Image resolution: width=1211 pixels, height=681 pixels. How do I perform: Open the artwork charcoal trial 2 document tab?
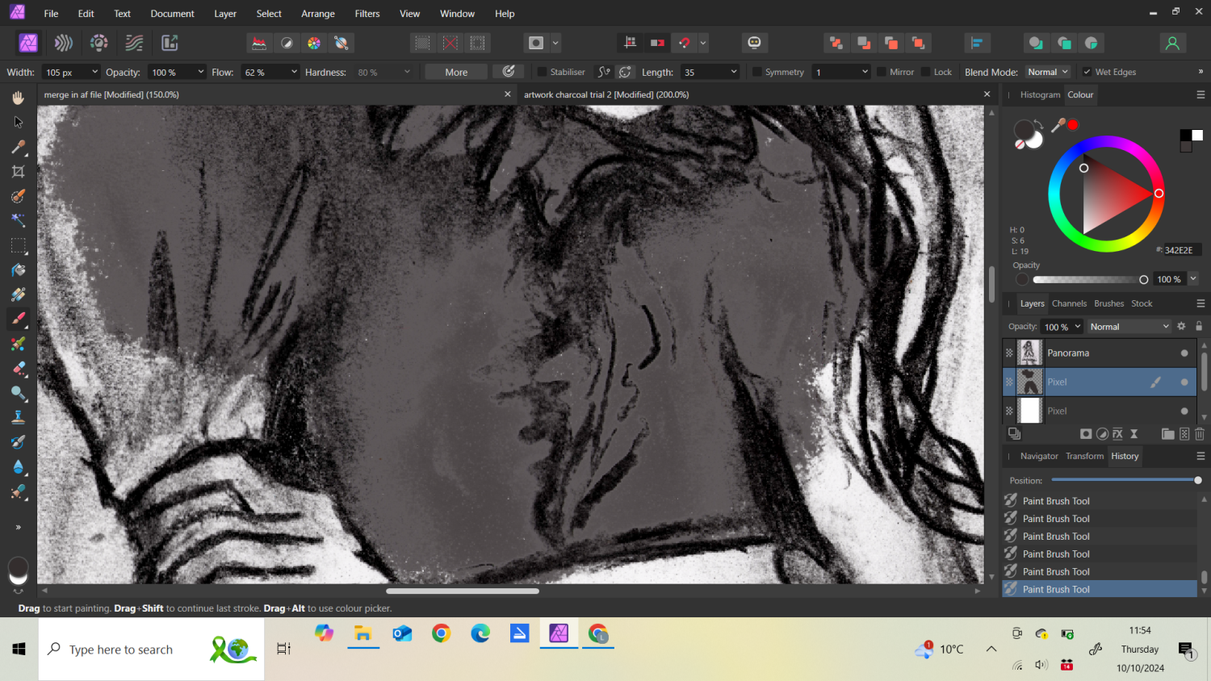click(605, 94)
